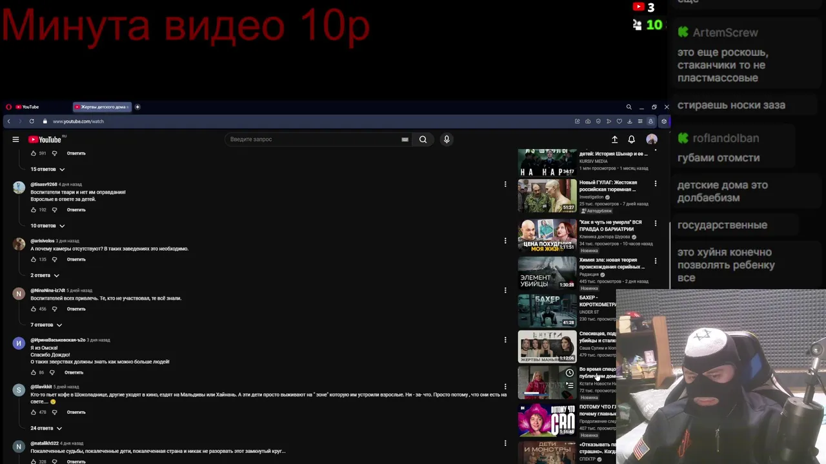Expand the 24 ответа replies
Screen dimensions: 826x464
(x=46, y=428)
